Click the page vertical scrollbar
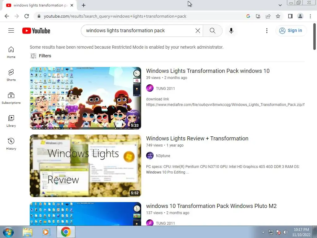 pyautogui.click(x=315, y=37)
